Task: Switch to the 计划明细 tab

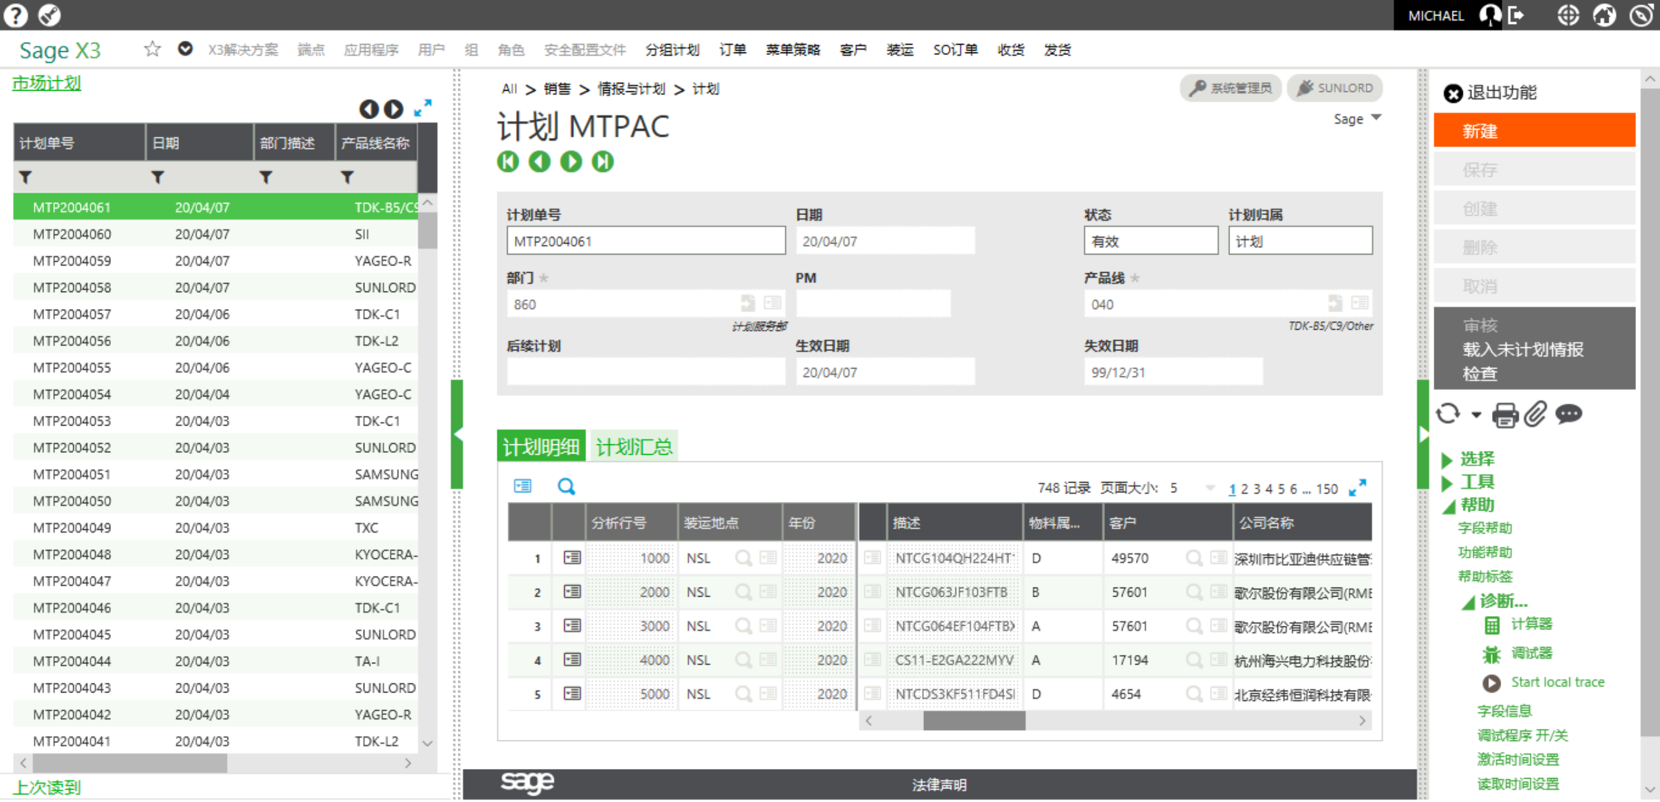Action: pos(541,446)
